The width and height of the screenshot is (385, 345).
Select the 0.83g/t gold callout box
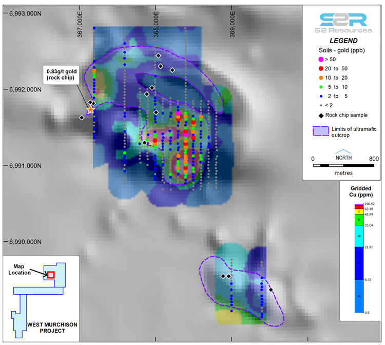[62, 74]
